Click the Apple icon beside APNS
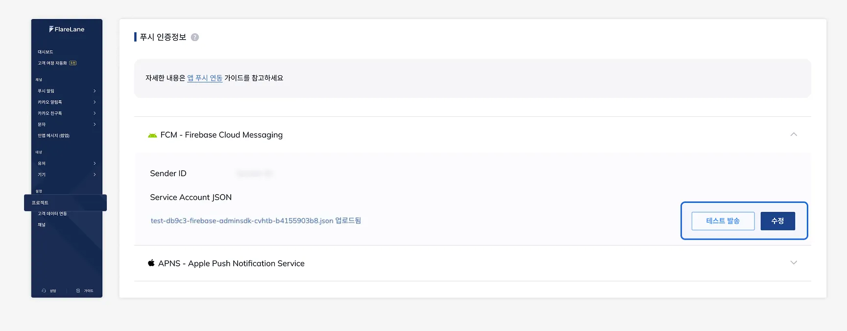This screenshot has height=331, width=847. click(x=151, y=263)
